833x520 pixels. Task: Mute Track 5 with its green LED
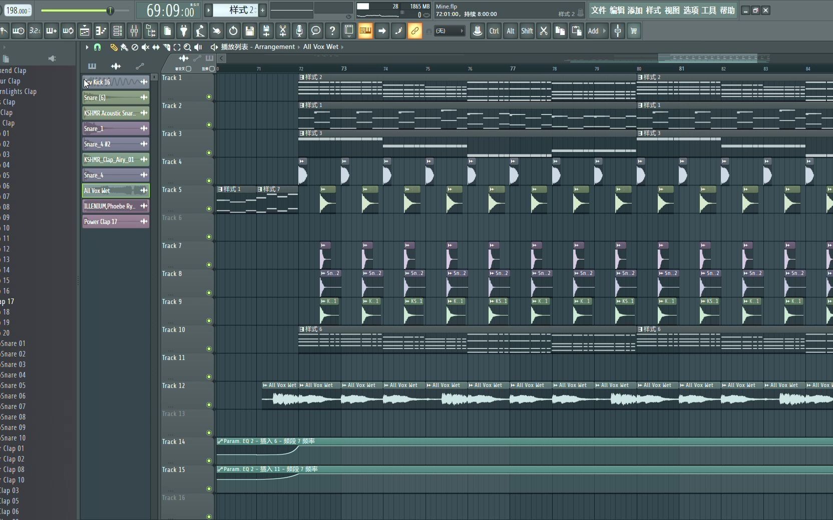coord(209,209)
